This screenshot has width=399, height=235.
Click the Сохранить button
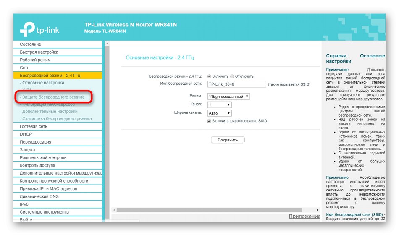click(228, 140)
